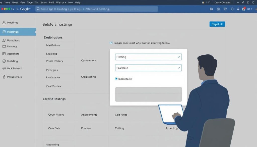Click the search magnifier icon in address bar
This screenshot has height=147, width=257.
point(38,9)
